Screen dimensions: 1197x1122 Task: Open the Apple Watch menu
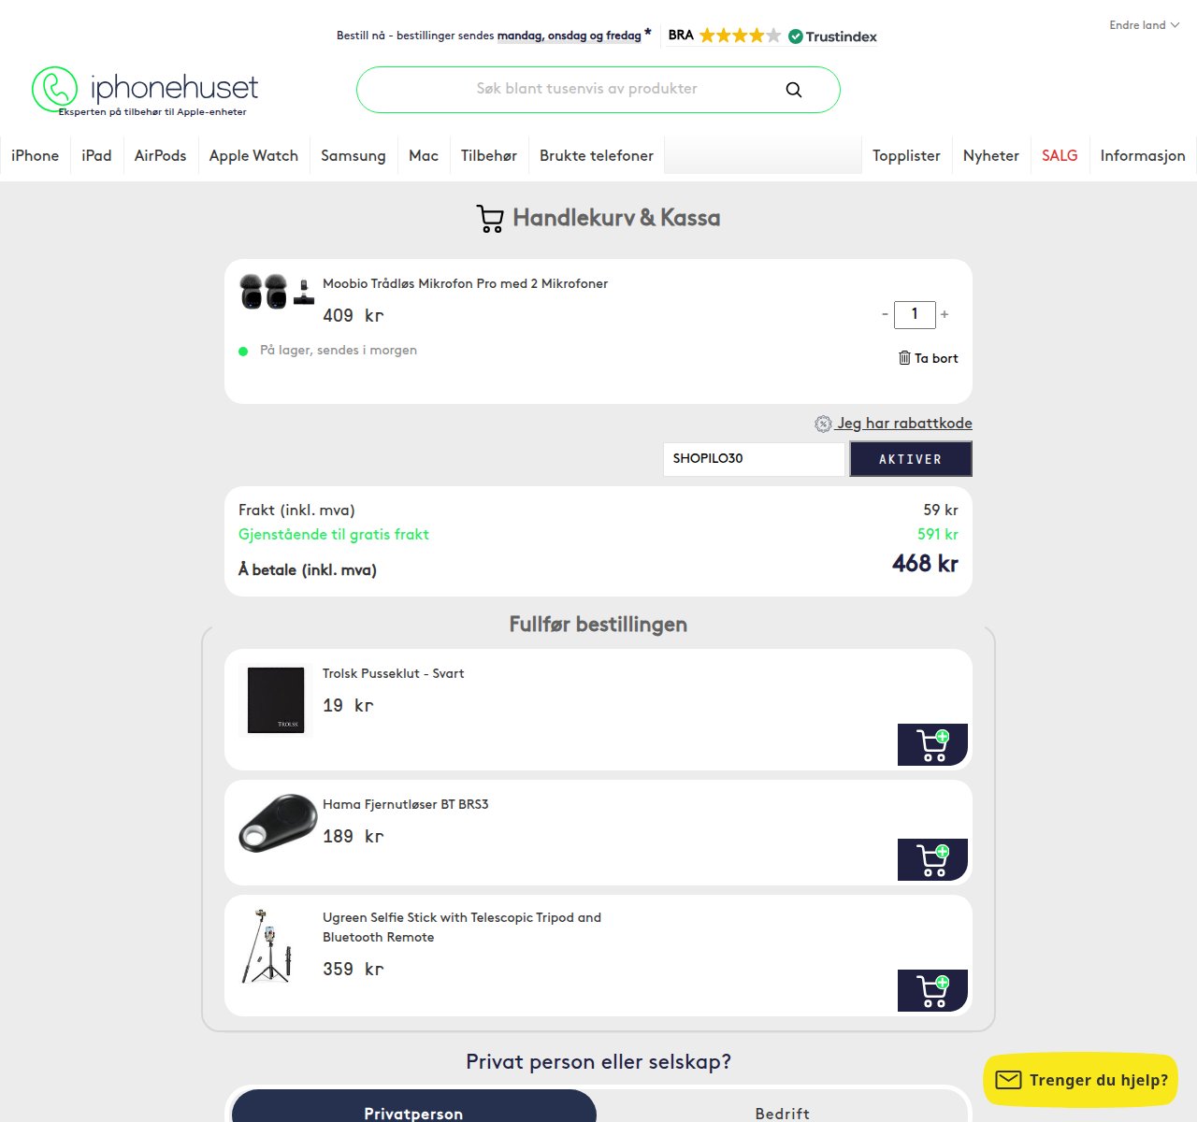pyautogui.click(x=253, y=155)
